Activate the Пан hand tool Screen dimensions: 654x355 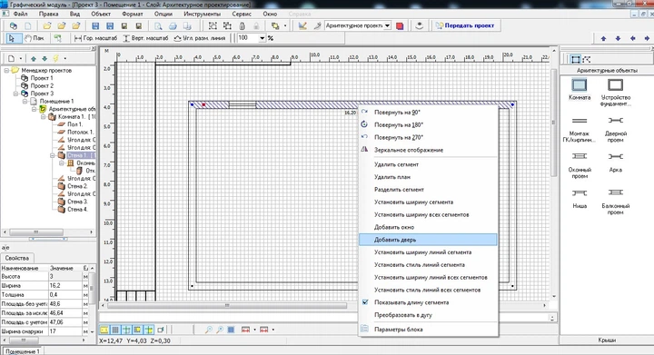pyautogui.click(x=34, y=38)
